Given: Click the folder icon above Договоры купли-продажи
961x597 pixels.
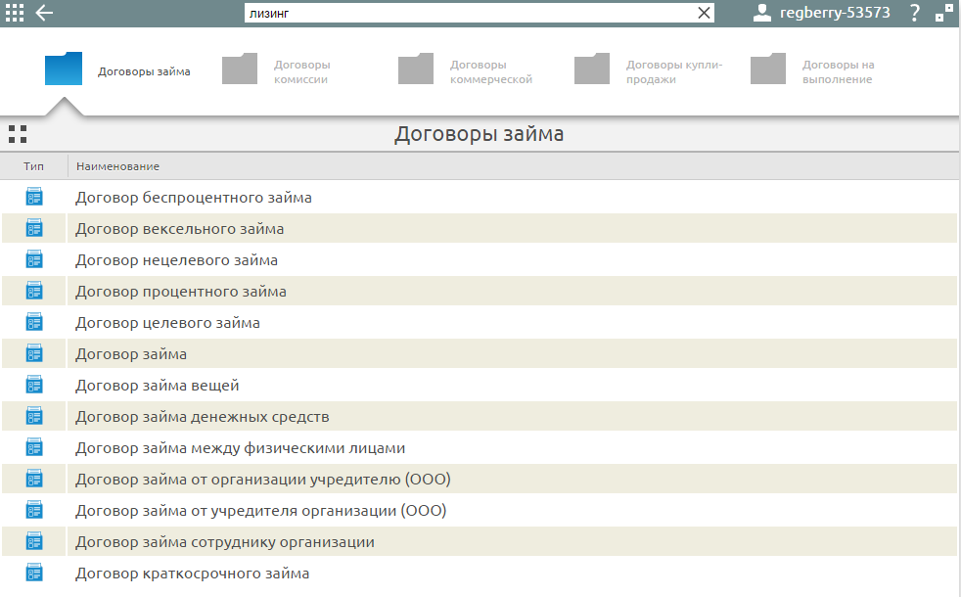Looking at the screenshot, I should pyautogui.click(x=592, y=67).
